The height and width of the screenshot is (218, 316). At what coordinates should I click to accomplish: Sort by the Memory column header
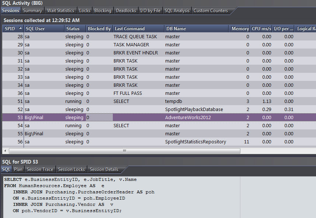(x=239, y=29)
